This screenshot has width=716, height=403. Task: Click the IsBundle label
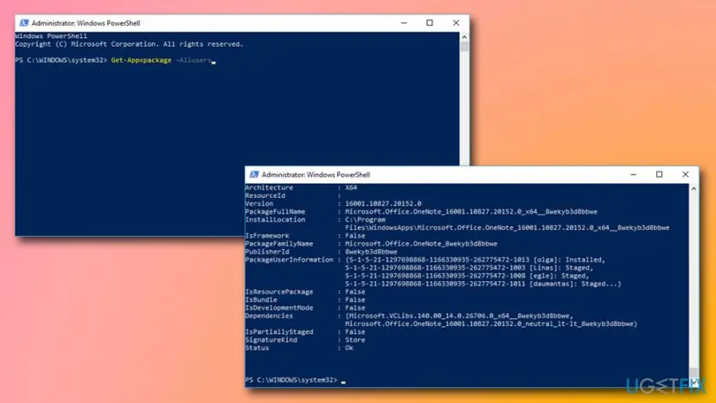coord(261,300)
